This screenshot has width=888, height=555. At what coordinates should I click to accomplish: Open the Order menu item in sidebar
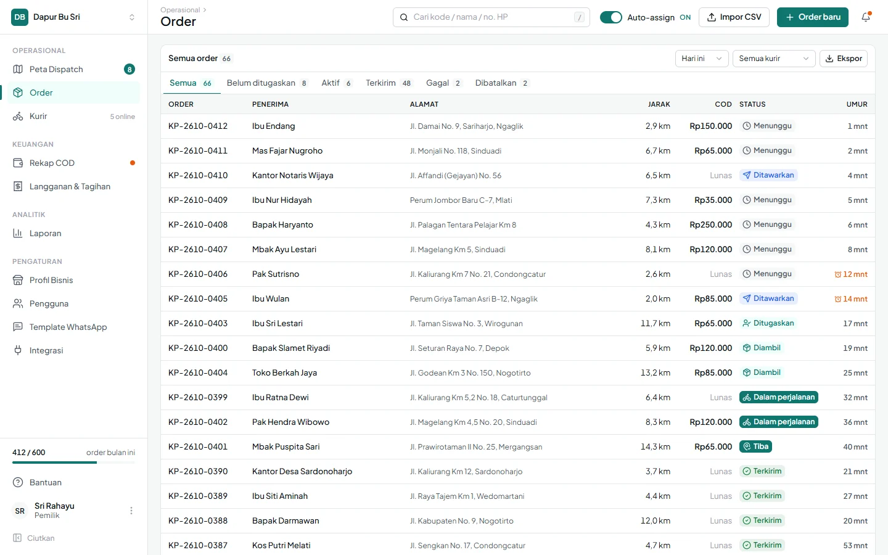pyautogui.click(x=74, y=92)
